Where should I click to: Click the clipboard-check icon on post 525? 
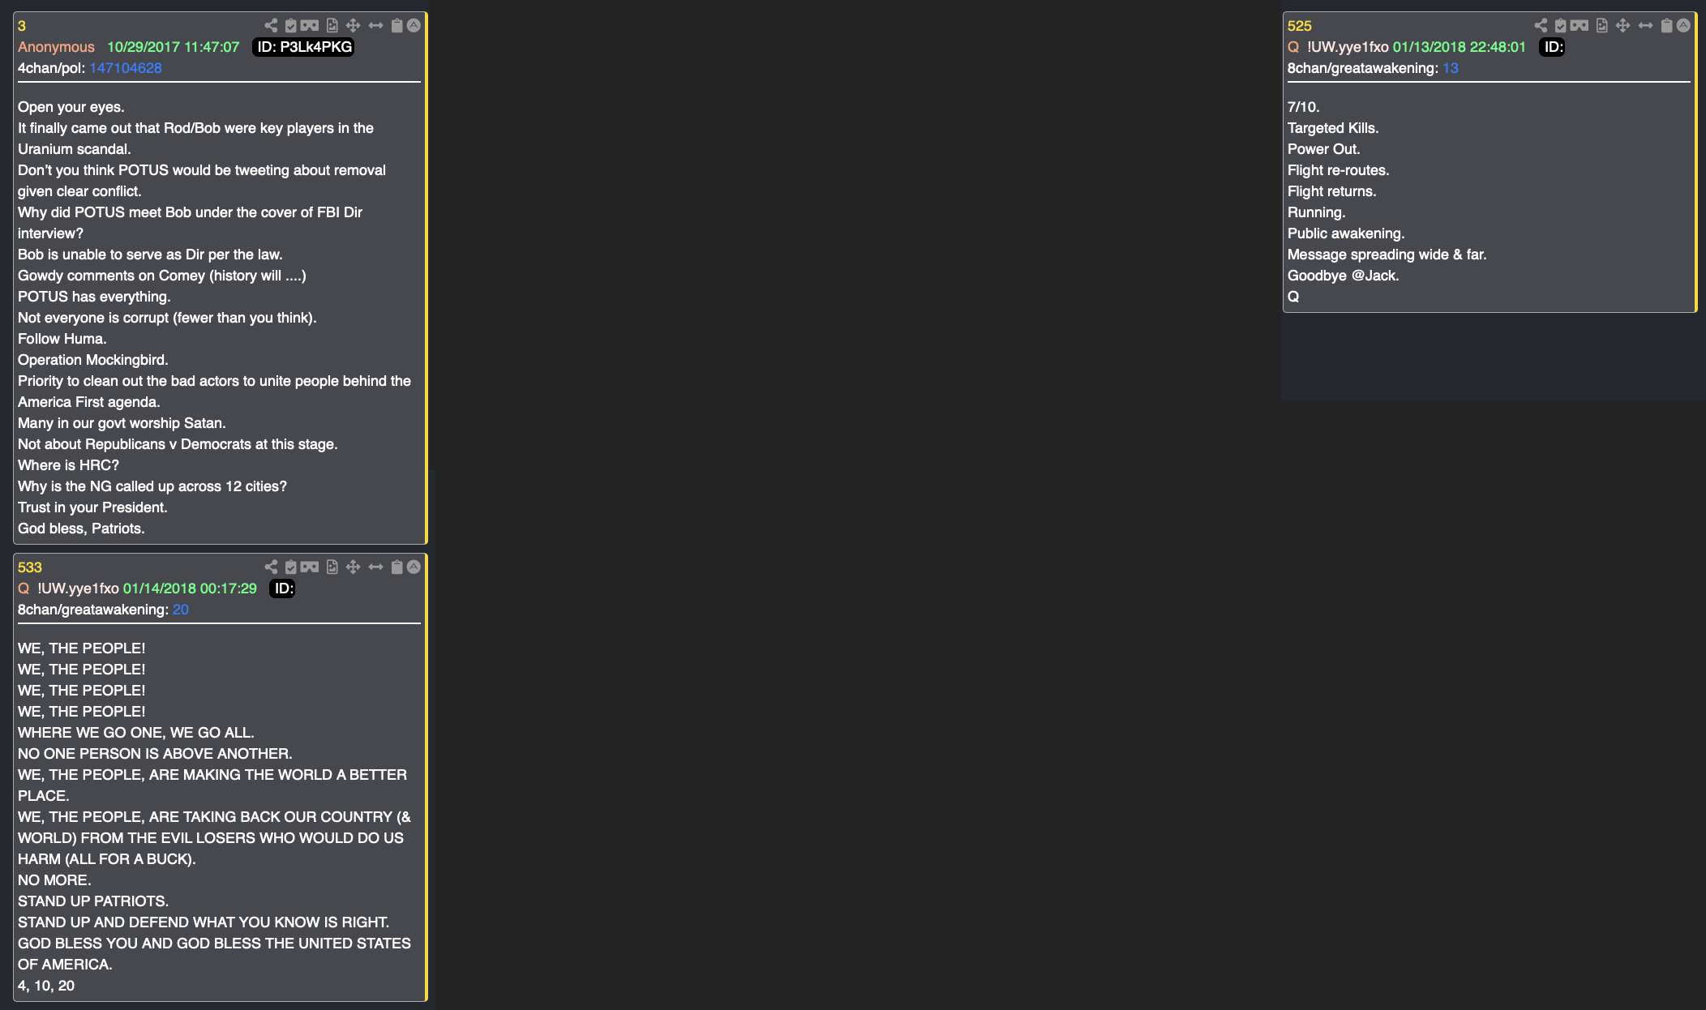pos(1561,25)
